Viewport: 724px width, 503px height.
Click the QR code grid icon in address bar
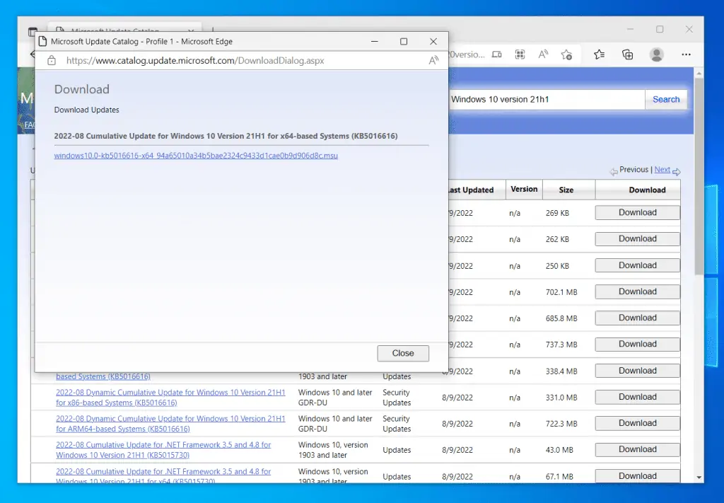[520, 54]
